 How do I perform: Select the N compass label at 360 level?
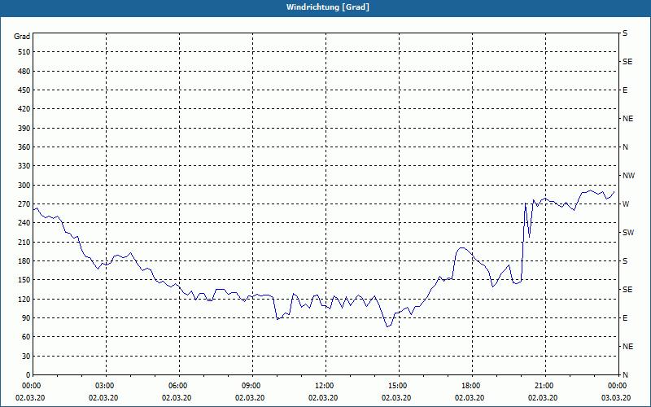click(x=625, y=147)
